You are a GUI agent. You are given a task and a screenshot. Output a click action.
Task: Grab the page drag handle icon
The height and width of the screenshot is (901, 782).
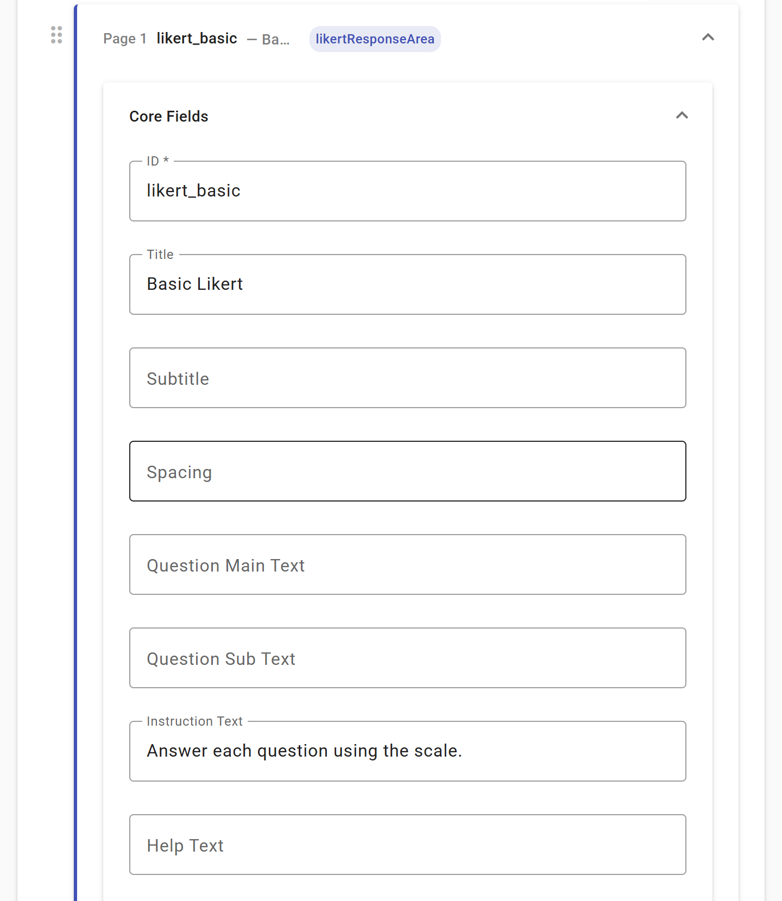56,35
